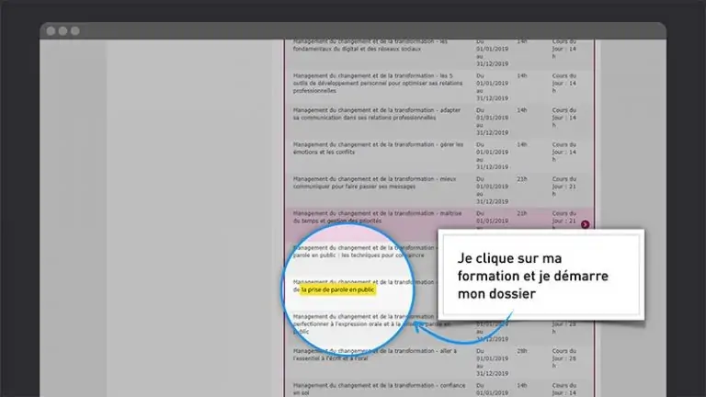Select the course 'adapter sa communication dans ses relations professionnelles'
The width and height of the screenshot is (706, 397).
(377, 114)
